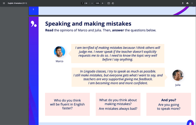Viewport: 196px width, 125px height.
Task: Open the sidebar menu hamburger icon
Action: point(4,3)
